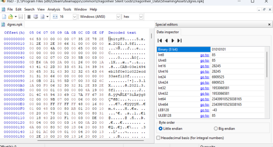Viewport: 273px width, 147px height.
Task: Select the Binary (8 bit) row
Action: 183,50
